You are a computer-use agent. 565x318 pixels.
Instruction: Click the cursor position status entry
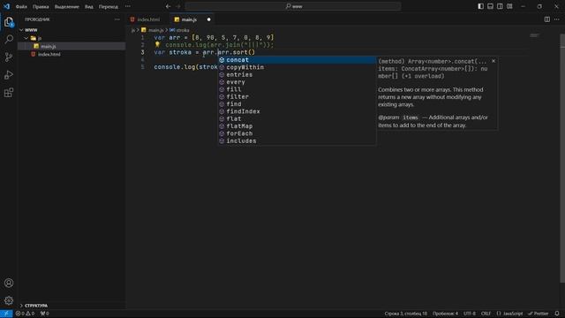point(406,314)
